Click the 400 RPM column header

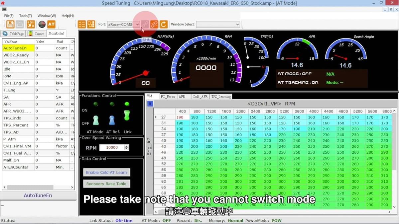point(182,112)
